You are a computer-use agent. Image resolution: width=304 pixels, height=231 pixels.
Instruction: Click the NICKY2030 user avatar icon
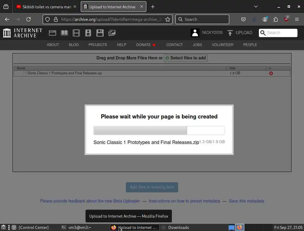pyautogui.click(x=195, y=33)
